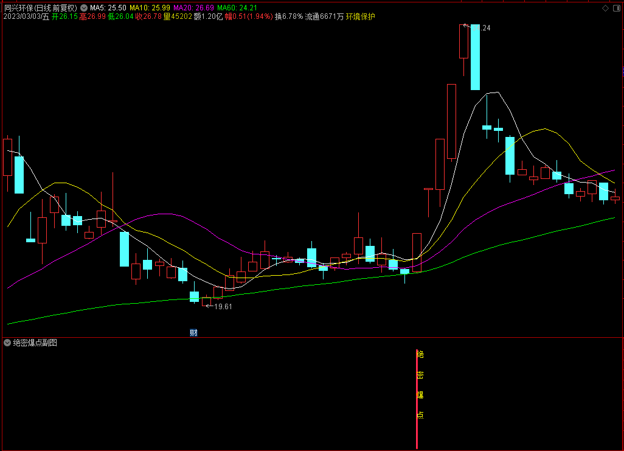This screenshot has height=451, width=624.
Task: Select the MA20: 26.69 indicator label
Action: tap(194, 8)
